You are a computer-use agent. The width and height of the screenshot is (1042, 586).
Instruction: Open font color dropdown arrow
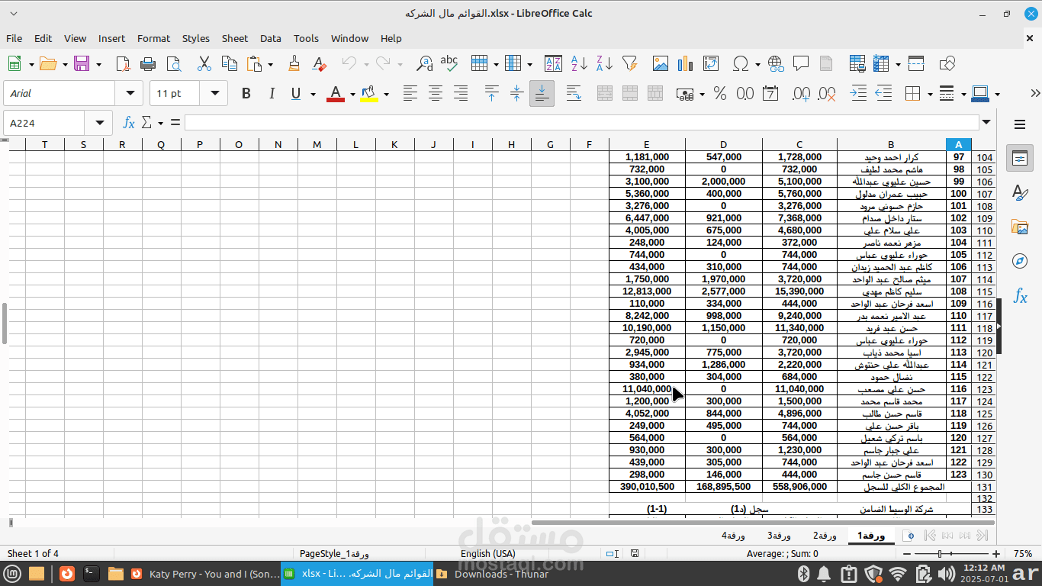tap(352, 94)
